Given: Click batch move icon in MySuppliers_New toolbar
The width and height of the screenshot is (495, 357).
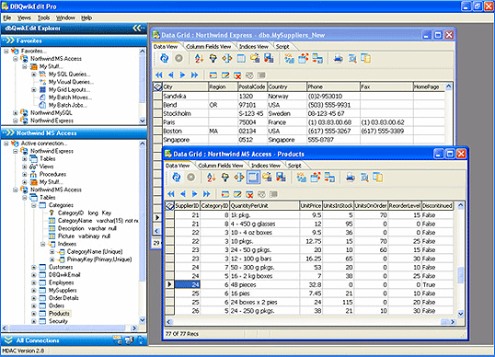Looking at the screenshot, I should click(x=317, y=58).
